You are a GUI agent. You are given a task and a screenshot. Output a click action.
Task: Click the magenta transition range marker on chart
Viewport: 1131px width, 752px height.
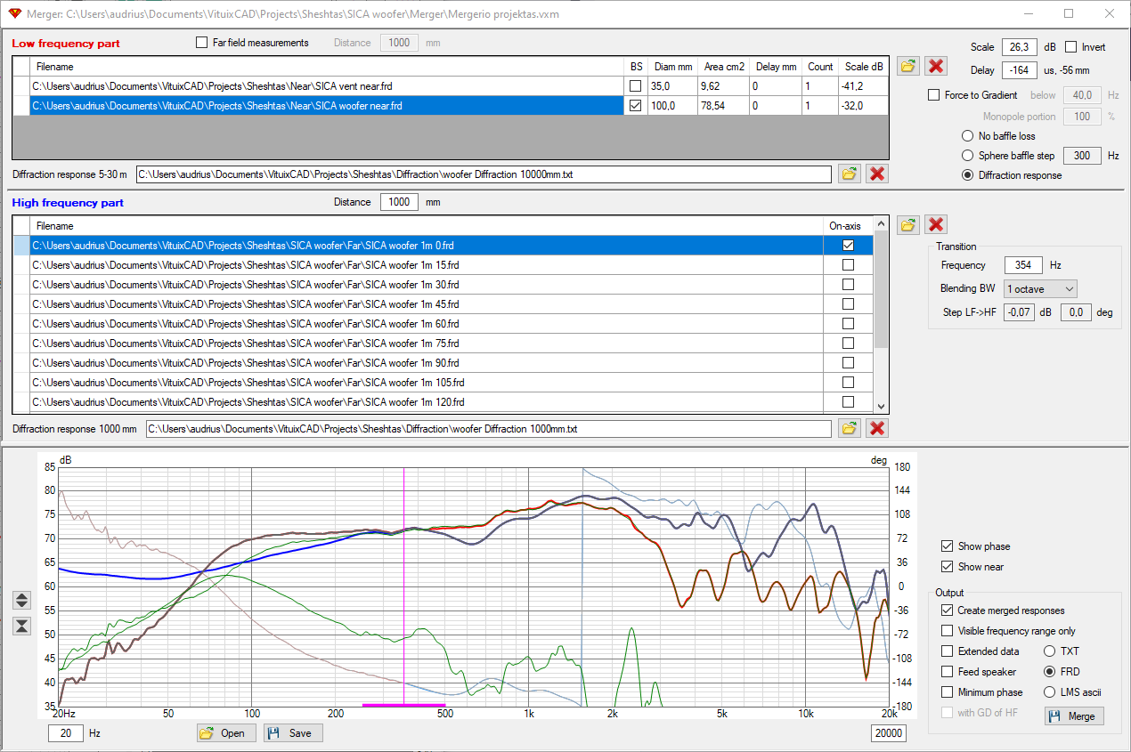pyautogui.click(x=403, y=705)
